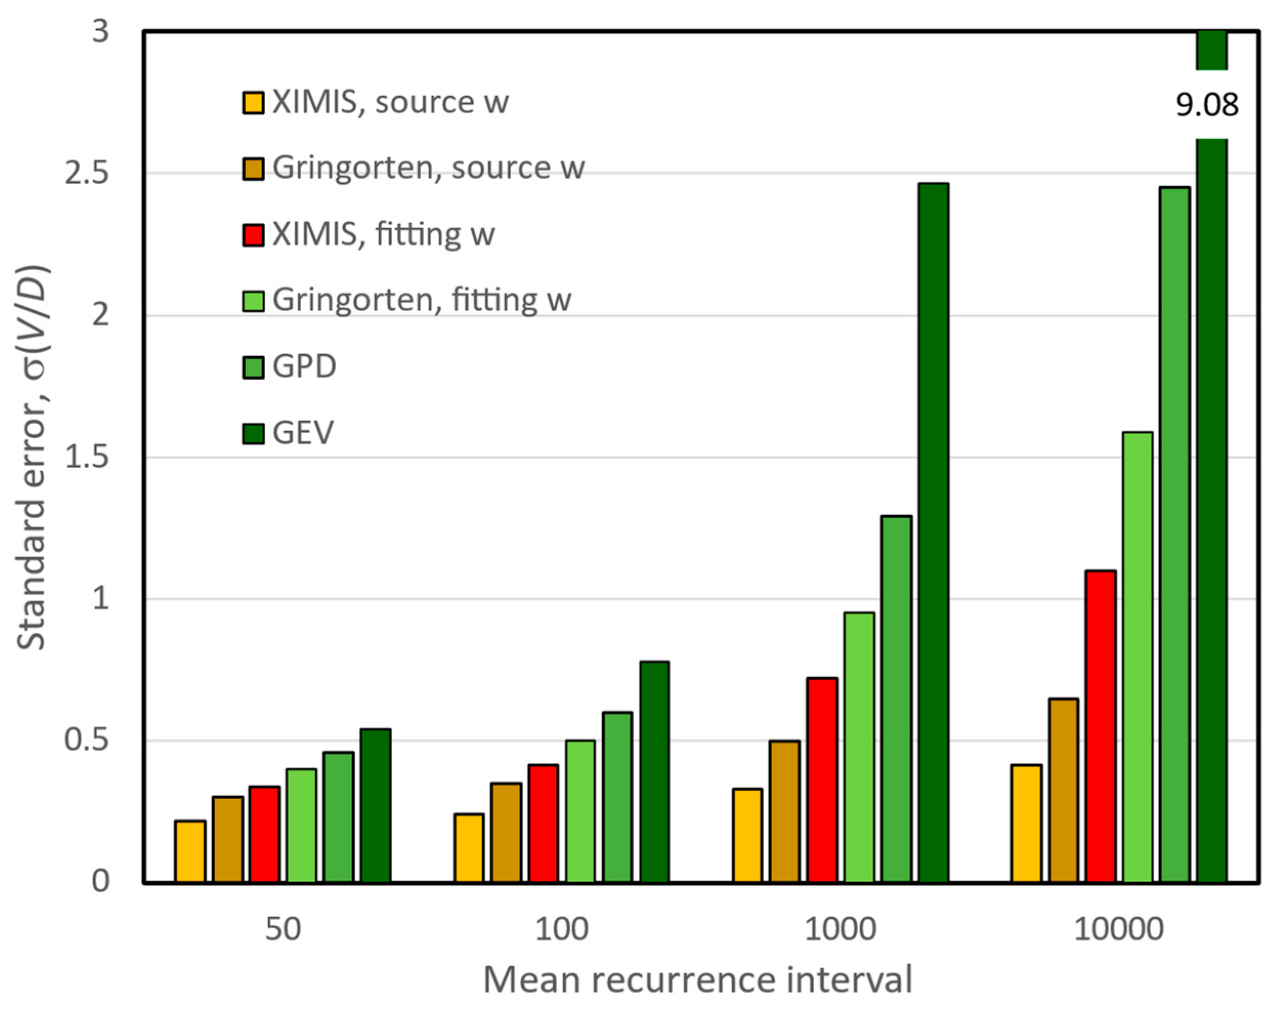Click the red XIMIS bar at interval 10000

click(x=1100, y=726)
